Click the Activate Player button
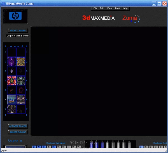 [18, 126]
